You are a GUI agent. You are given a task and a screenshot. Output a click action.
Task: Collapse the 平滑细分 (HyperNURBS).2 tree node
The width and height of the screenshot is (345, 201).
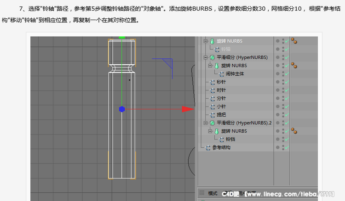pos(206,123)
